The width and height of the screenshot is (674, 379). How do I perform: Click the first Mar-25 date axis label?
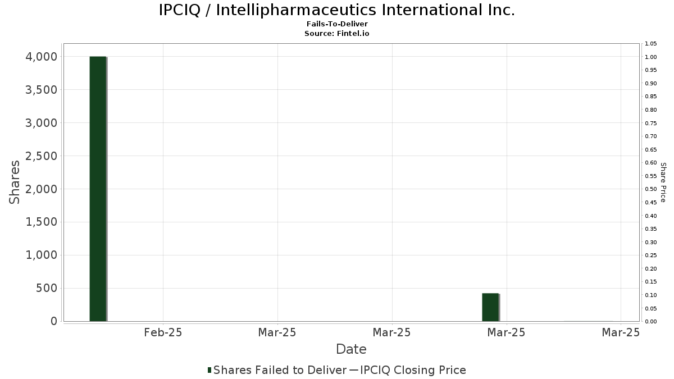click(x=277, y=332)
